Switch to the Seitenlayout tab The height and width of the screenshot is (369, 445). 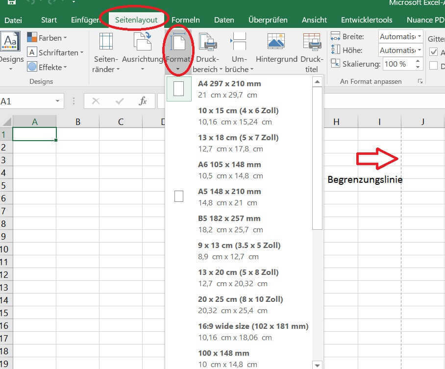(x=136, y=20)
